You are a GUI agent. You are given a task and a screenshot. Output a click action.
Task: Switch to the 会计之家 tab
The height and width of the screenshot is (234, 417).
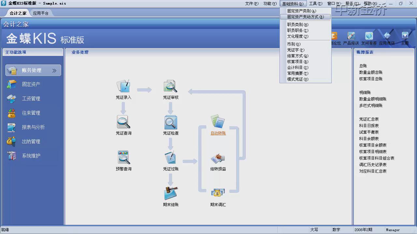[x=18, y=13]
